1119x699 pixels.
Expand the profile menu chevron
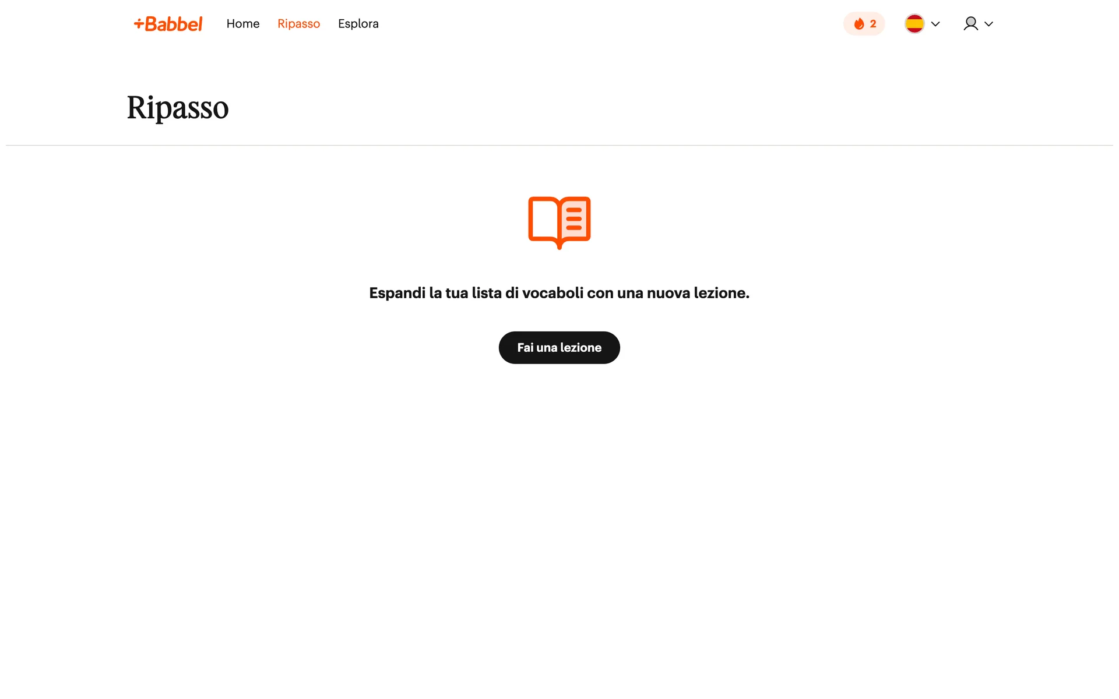[988, 24]
